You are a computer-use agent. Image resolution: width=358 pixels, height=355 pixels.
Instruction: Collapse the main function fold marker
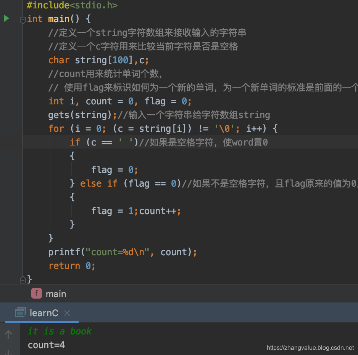click(23, 19)
